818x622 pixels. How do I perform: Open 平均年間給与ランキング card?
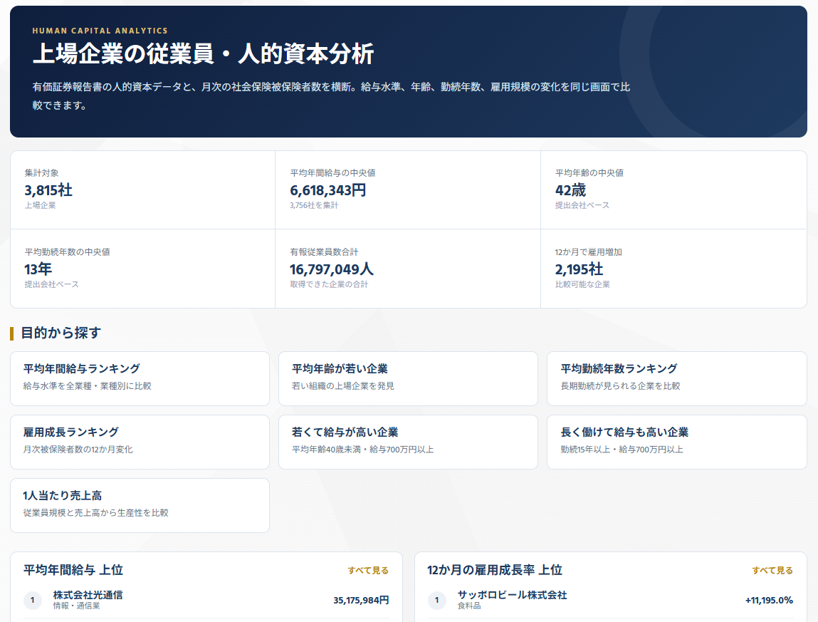point(140,378)
